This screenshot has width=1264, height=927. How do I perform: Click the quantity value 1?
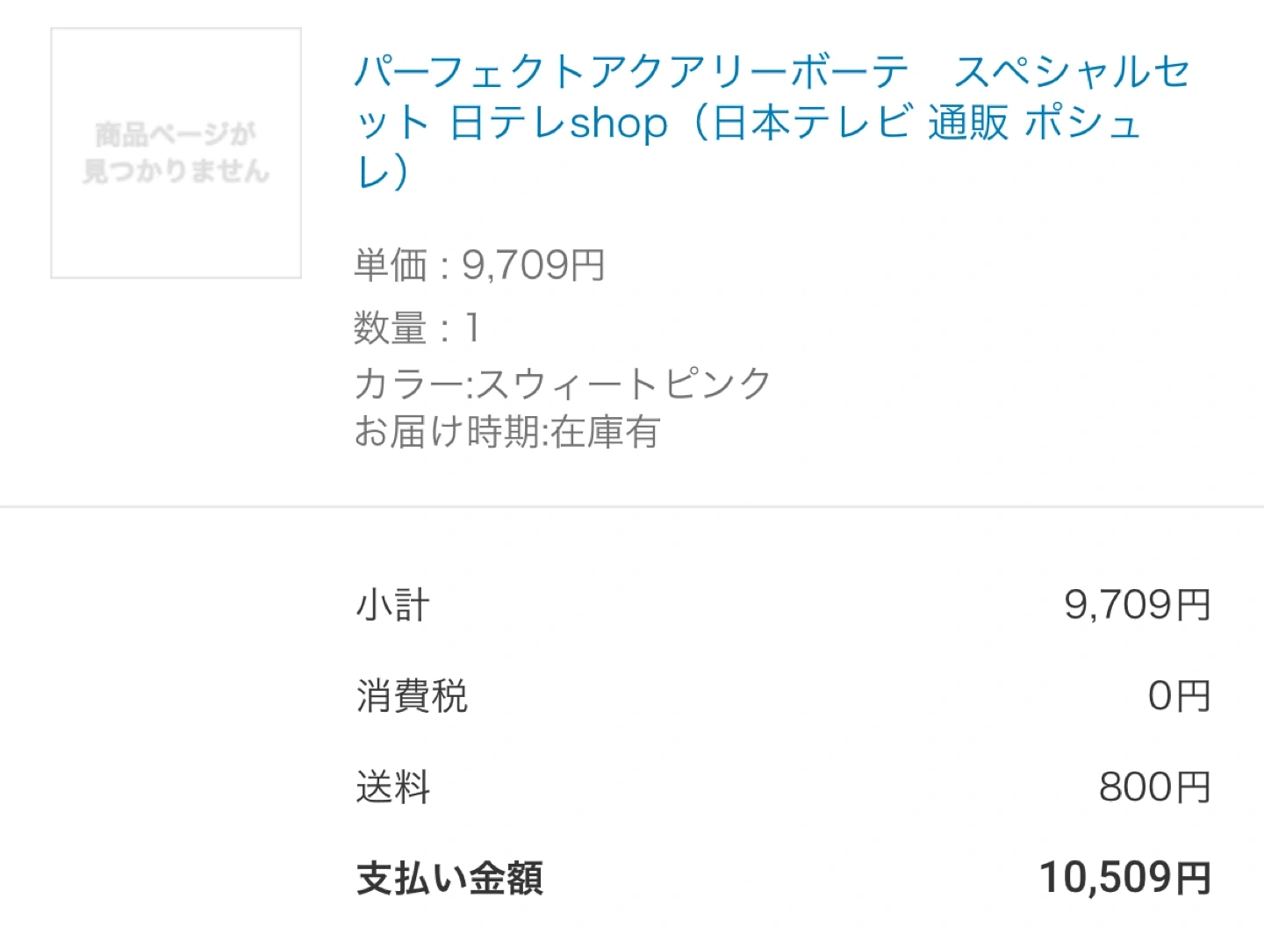(x=472, y=328)
